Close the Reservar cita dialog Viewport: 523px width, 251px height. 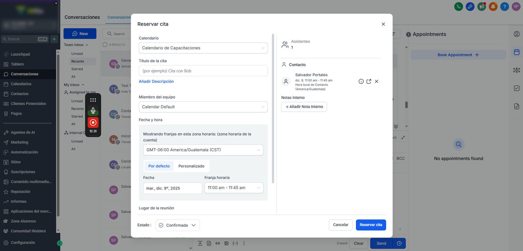(x=383, y=24)
